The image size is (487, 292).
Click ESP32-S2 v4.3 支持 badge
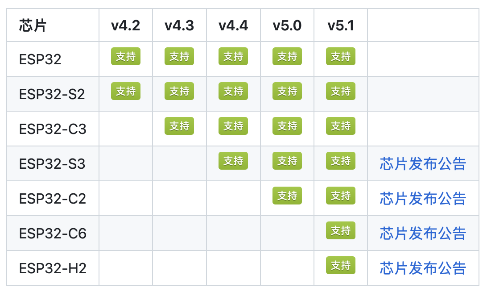[179, 91]
